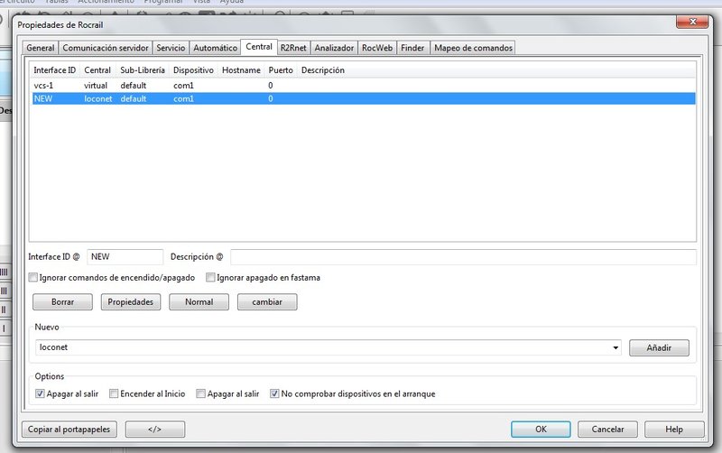Screen dimensions: 722x453
Task: Select the vcs-1 interface row
Action: (x=364, y=86)
